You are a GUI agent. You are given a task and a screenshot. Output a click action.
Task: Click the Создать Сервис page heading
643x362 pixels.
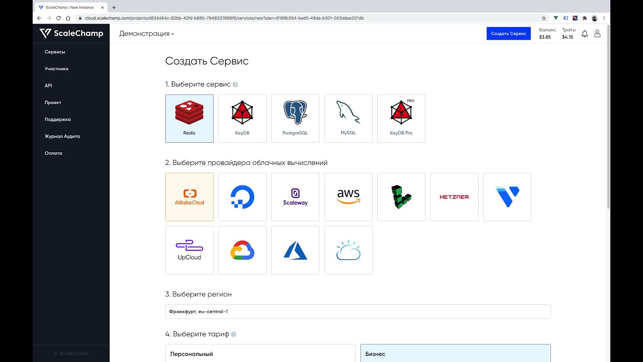pyautogui.click(x=207, y=61)
